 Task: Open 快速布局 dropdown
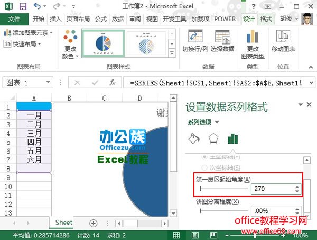click(x=22, y=43)
